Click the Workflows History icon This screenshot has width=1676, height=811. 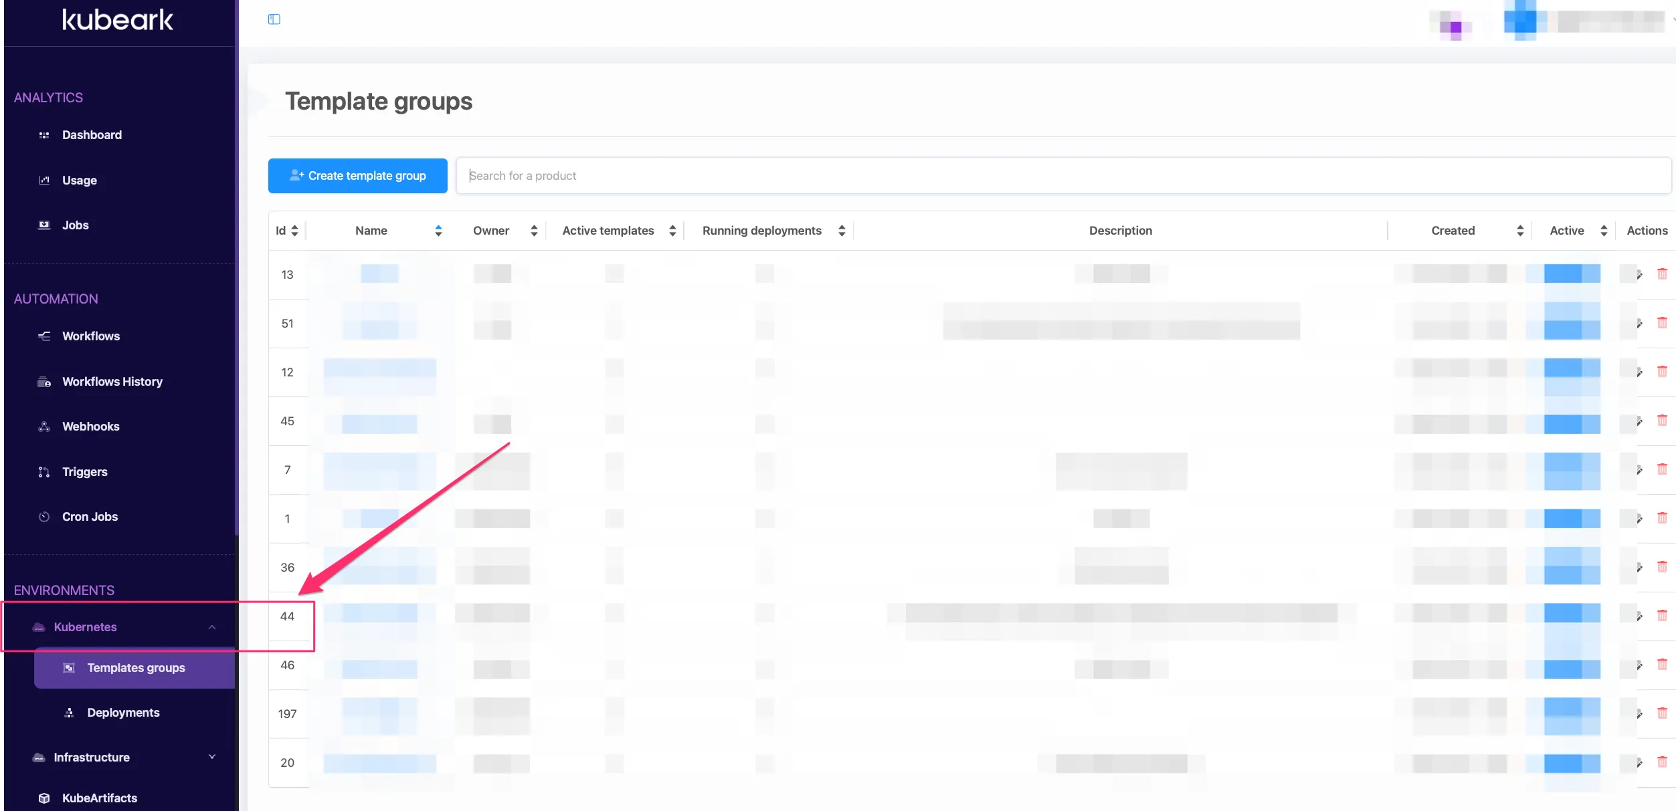(x=44, y=382)
